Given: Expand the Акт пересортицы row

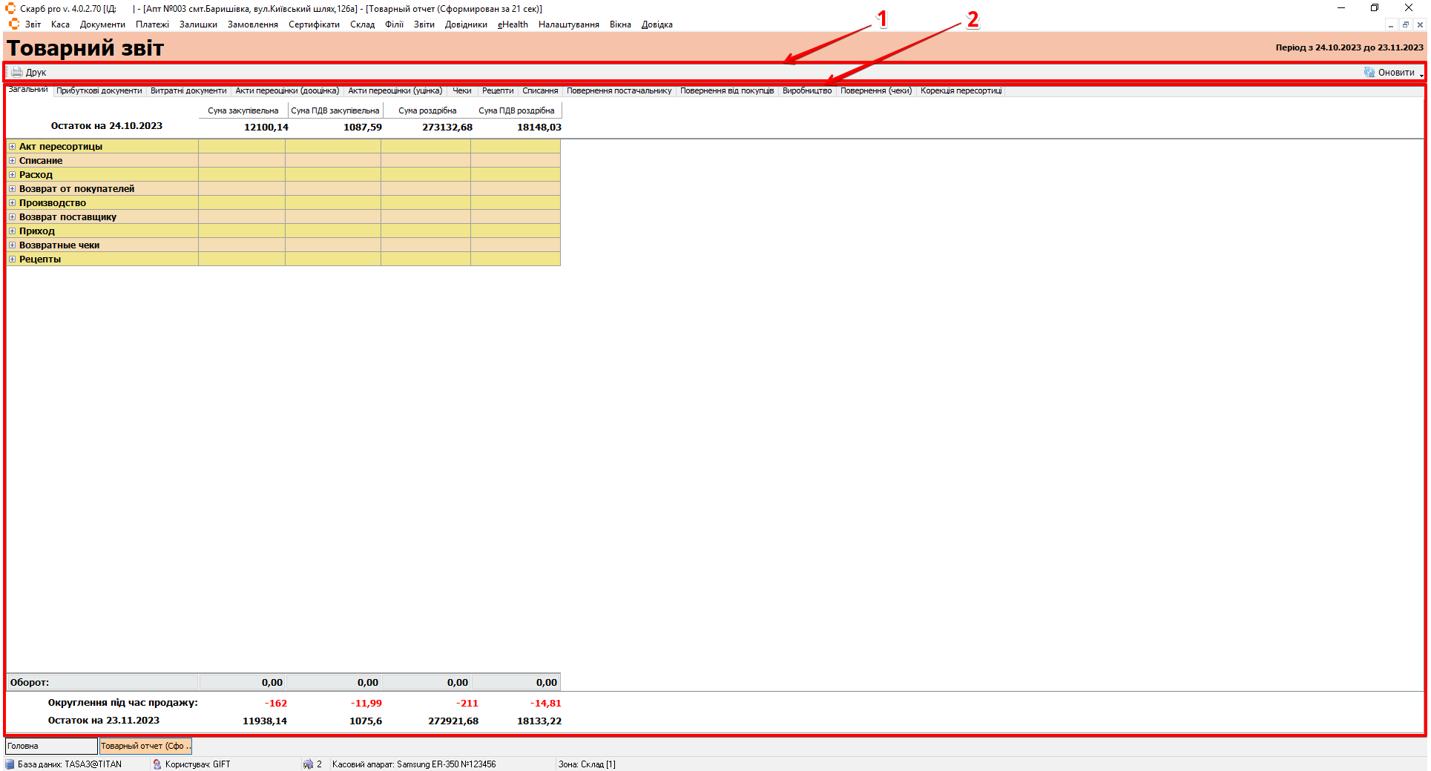Looking at the screenshot, I should [x=12, y=147].
